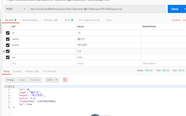Uncheck the up parameter checkbox

(x=8, y=57)
